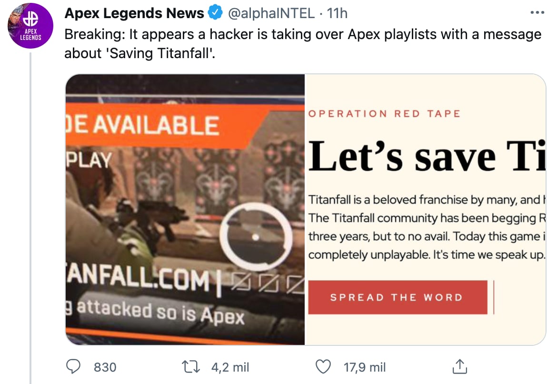Click the Titanfall beloved franchise paragraph
This screenshot has width=557, height=384.
(426, 227)
